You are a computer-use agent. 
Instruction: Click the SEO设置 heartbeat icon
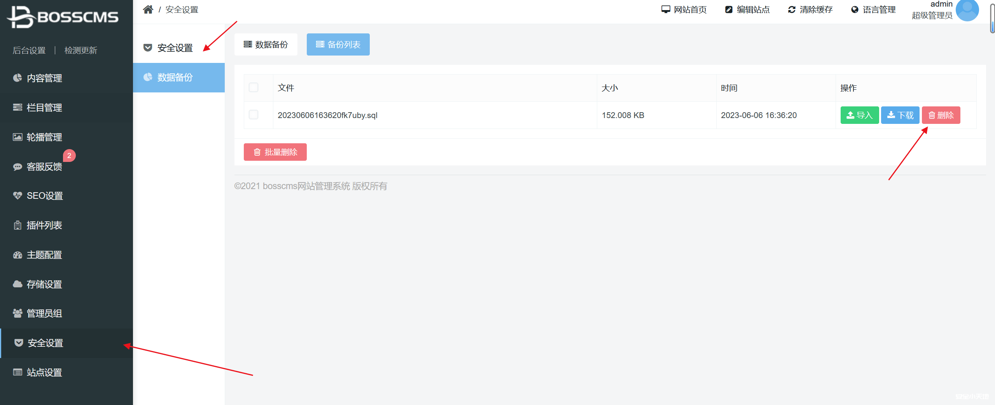(x=17, y=196)
